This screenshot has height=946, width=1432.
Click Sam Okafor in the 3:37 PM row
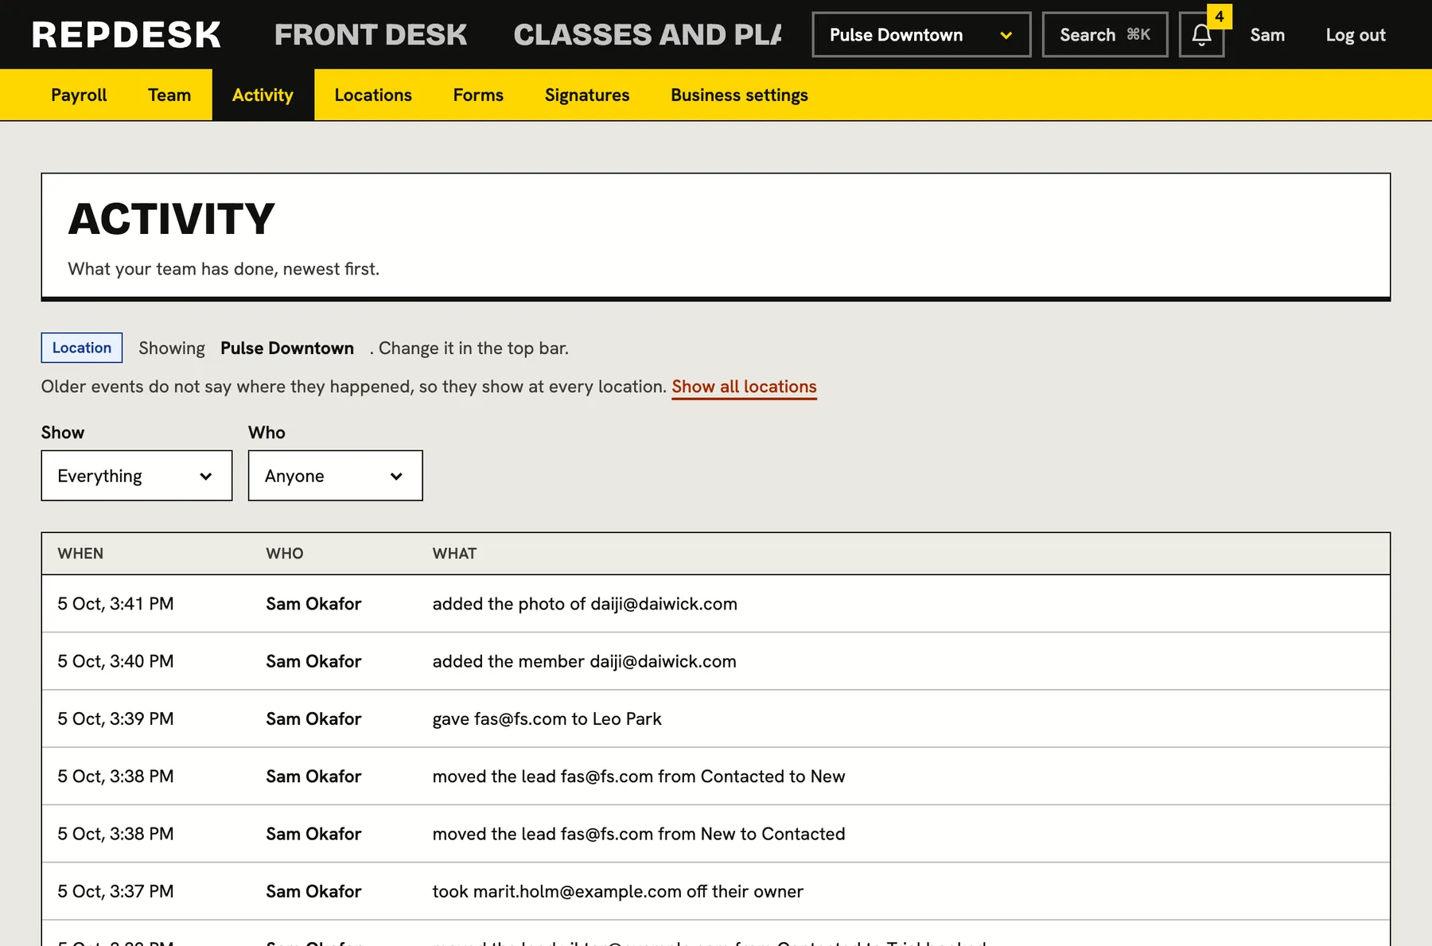(313, 891)
